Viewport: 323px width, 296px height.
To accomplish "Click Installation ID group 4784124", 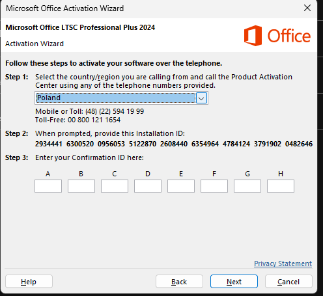I will [236, 144].
